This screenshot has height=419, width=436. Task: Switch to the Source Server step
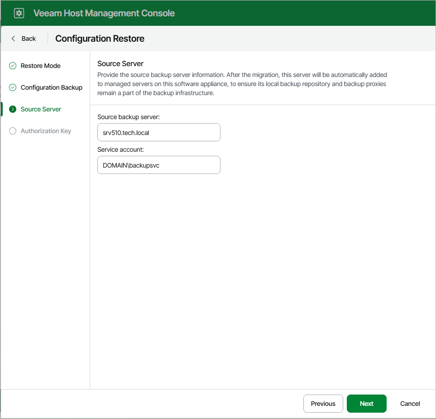pos(41,109)
